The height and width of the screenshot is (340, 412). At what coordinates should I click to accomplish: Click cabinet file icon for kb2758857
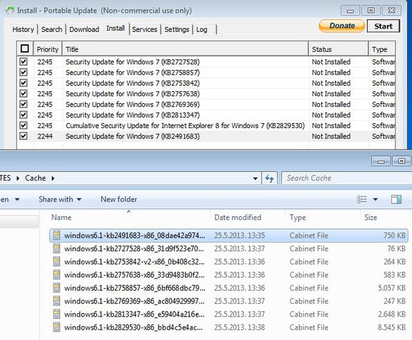tap(57, 287)
